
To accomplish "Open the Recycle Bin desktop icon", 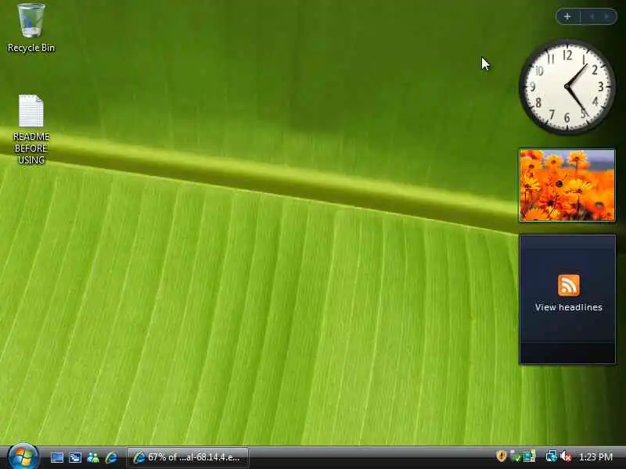I will pos(31,28).
